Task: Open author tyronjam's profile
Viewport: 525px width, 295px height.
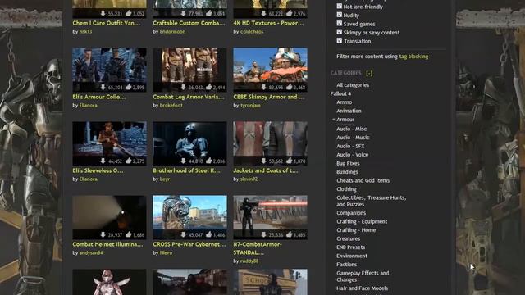Action: click(250, 106)
